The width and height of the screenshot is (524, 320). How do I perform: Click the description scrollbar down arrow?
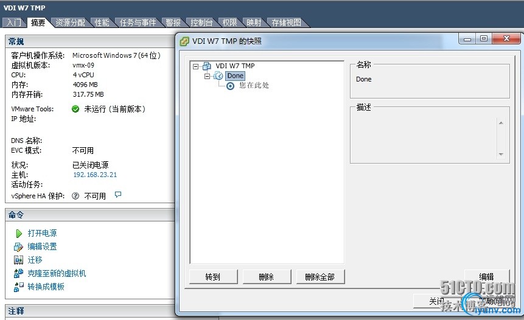[x=501, y=155]
